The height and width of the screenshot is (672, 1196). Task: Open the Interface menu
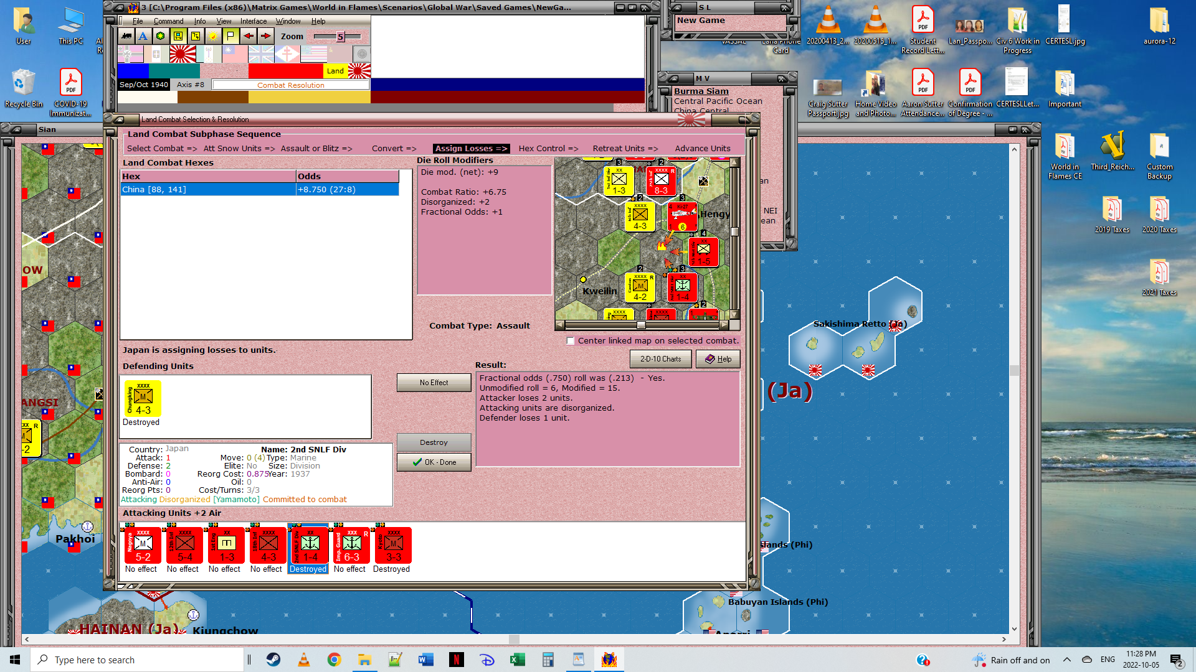(x=254, y=21)
